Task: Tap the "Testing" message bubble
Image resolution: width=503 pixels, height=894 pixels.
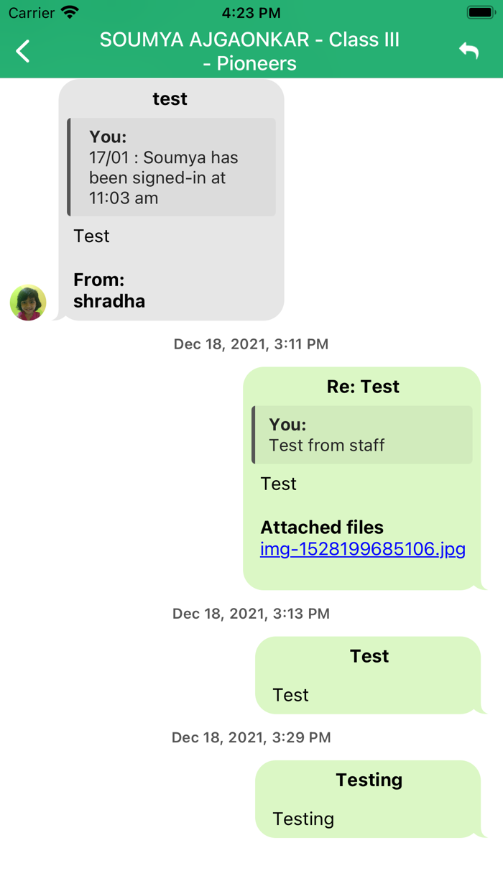Action: click(368, 799)
